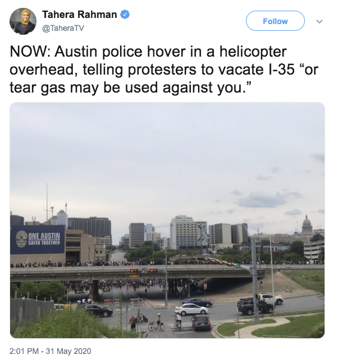Screen dimensions: 338x359
Task: Click the crowd under the overpass
Action: (x=129, y=284)
